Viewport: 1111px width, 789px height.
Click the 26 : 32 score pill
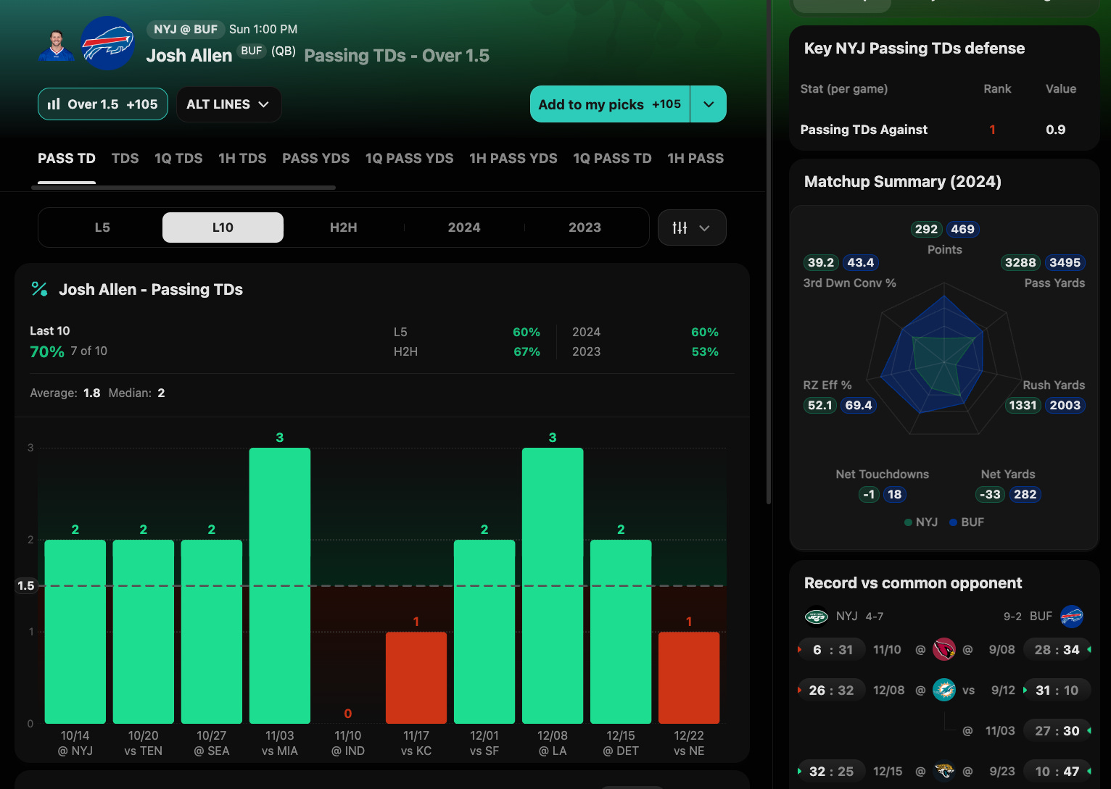point(831,690)
